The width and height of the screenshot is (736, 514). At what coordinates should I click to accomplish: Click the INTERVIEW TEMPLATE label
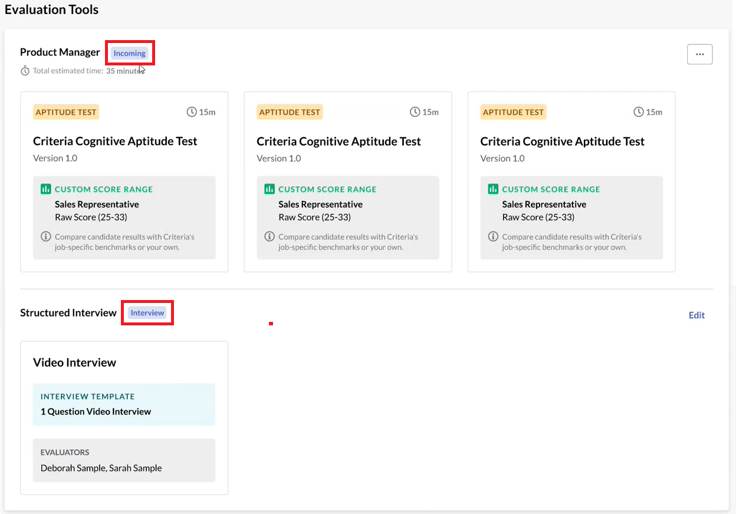pos(87,397)
